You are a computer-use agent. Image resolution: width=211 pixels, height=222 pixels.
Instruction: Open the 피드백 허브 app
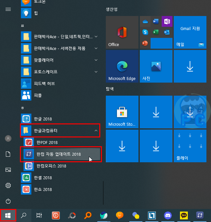(59, 84)
